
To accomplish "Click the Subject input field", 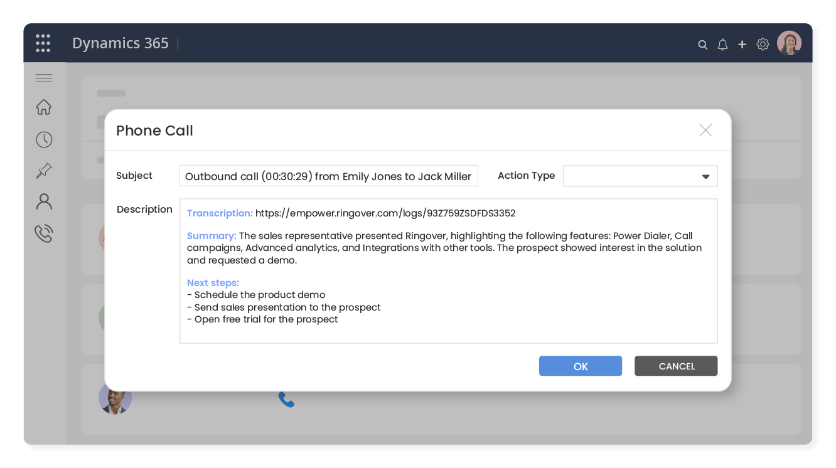I will pyautogui.click(x=328, y=176).
